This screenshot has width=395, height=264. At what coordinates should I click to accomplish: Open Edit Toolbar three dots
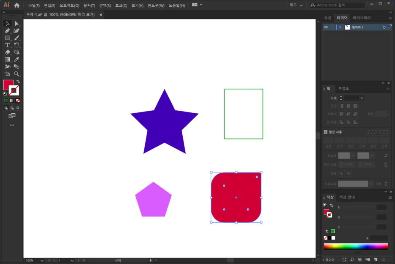click(12, 125)
